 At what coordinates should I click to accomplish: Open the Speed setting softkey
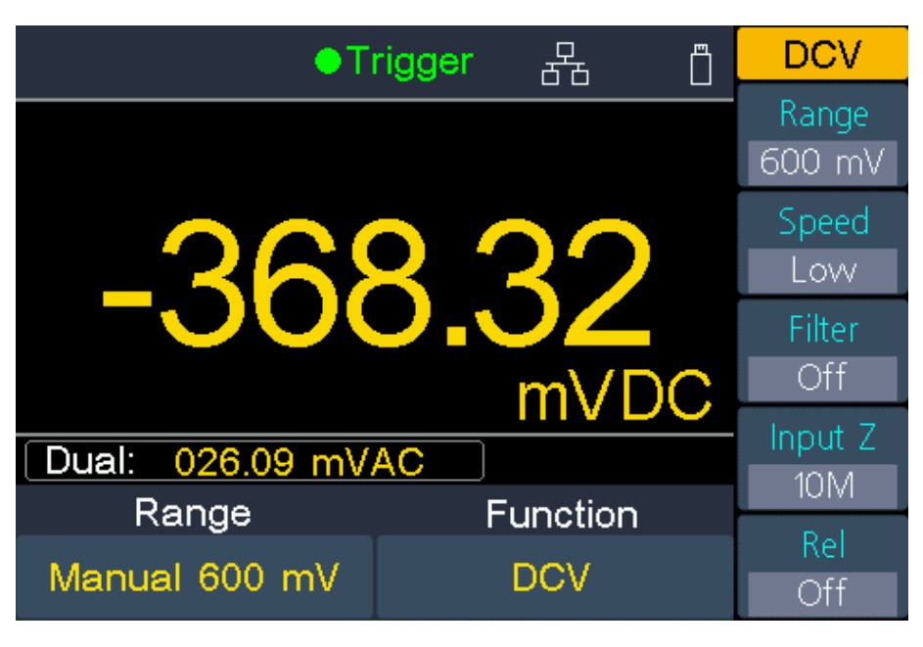(823, 222)
